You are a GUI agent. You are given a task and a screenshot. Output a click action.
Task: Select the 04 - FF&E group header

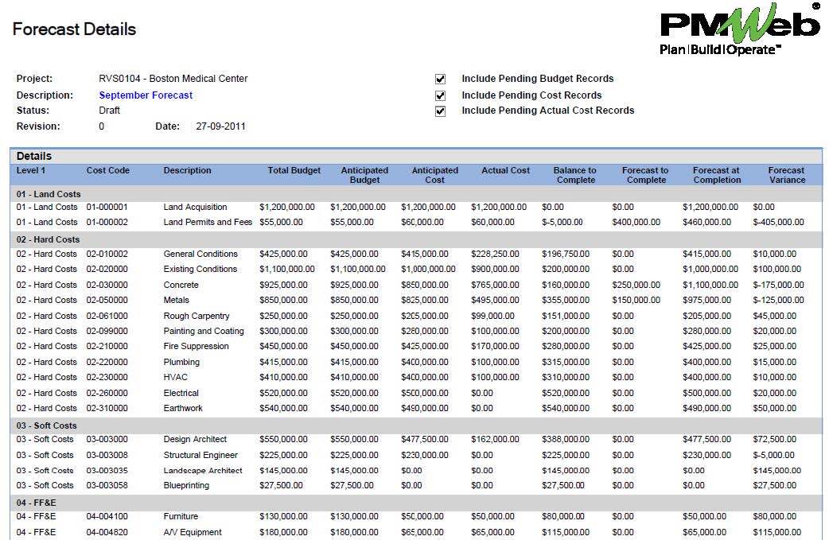click(37, 503)
